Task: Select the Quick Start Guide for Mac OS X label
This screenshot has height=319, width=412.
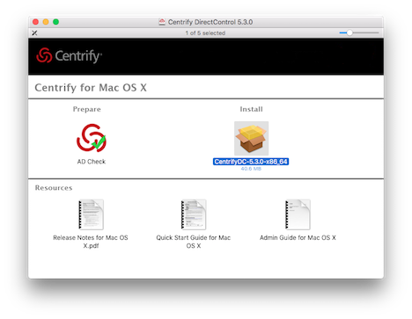Action: coord(194,242)
